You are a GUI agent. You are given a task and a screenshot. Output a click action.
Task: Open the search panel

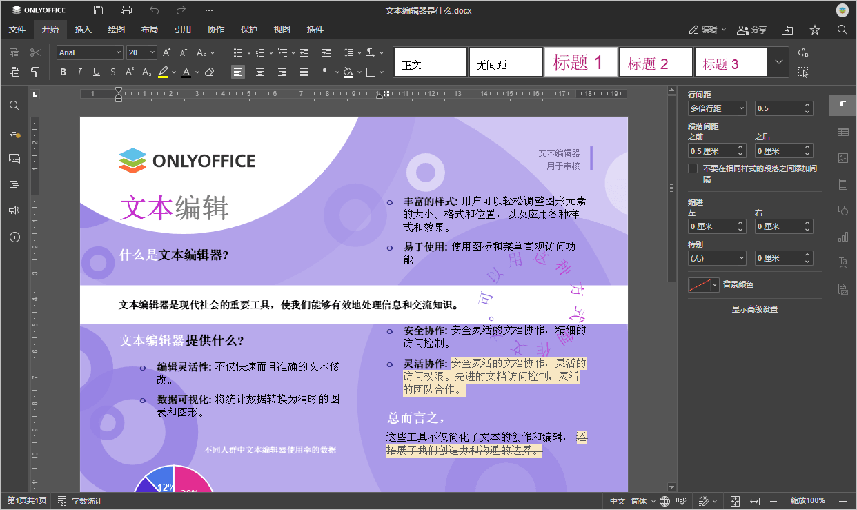[x=14, y=105]
